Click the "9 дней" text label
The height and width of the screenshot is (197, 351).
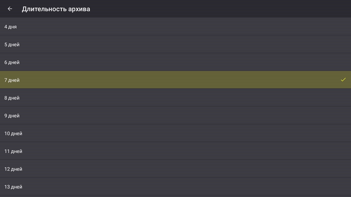pos(12,116)
